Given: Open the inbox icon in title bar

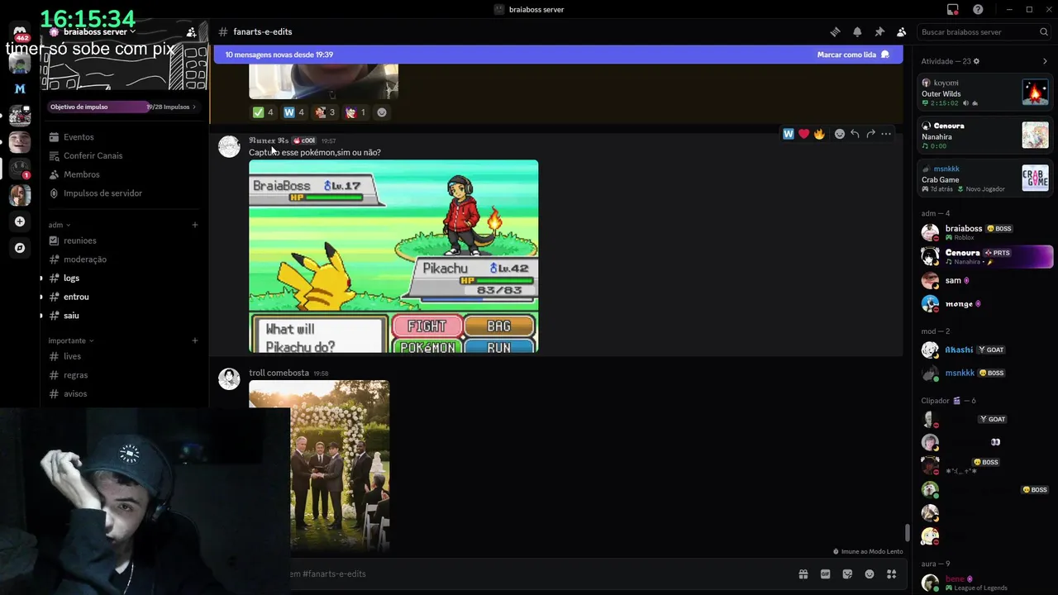Looking at the screenshot, I should pos(952,9).
